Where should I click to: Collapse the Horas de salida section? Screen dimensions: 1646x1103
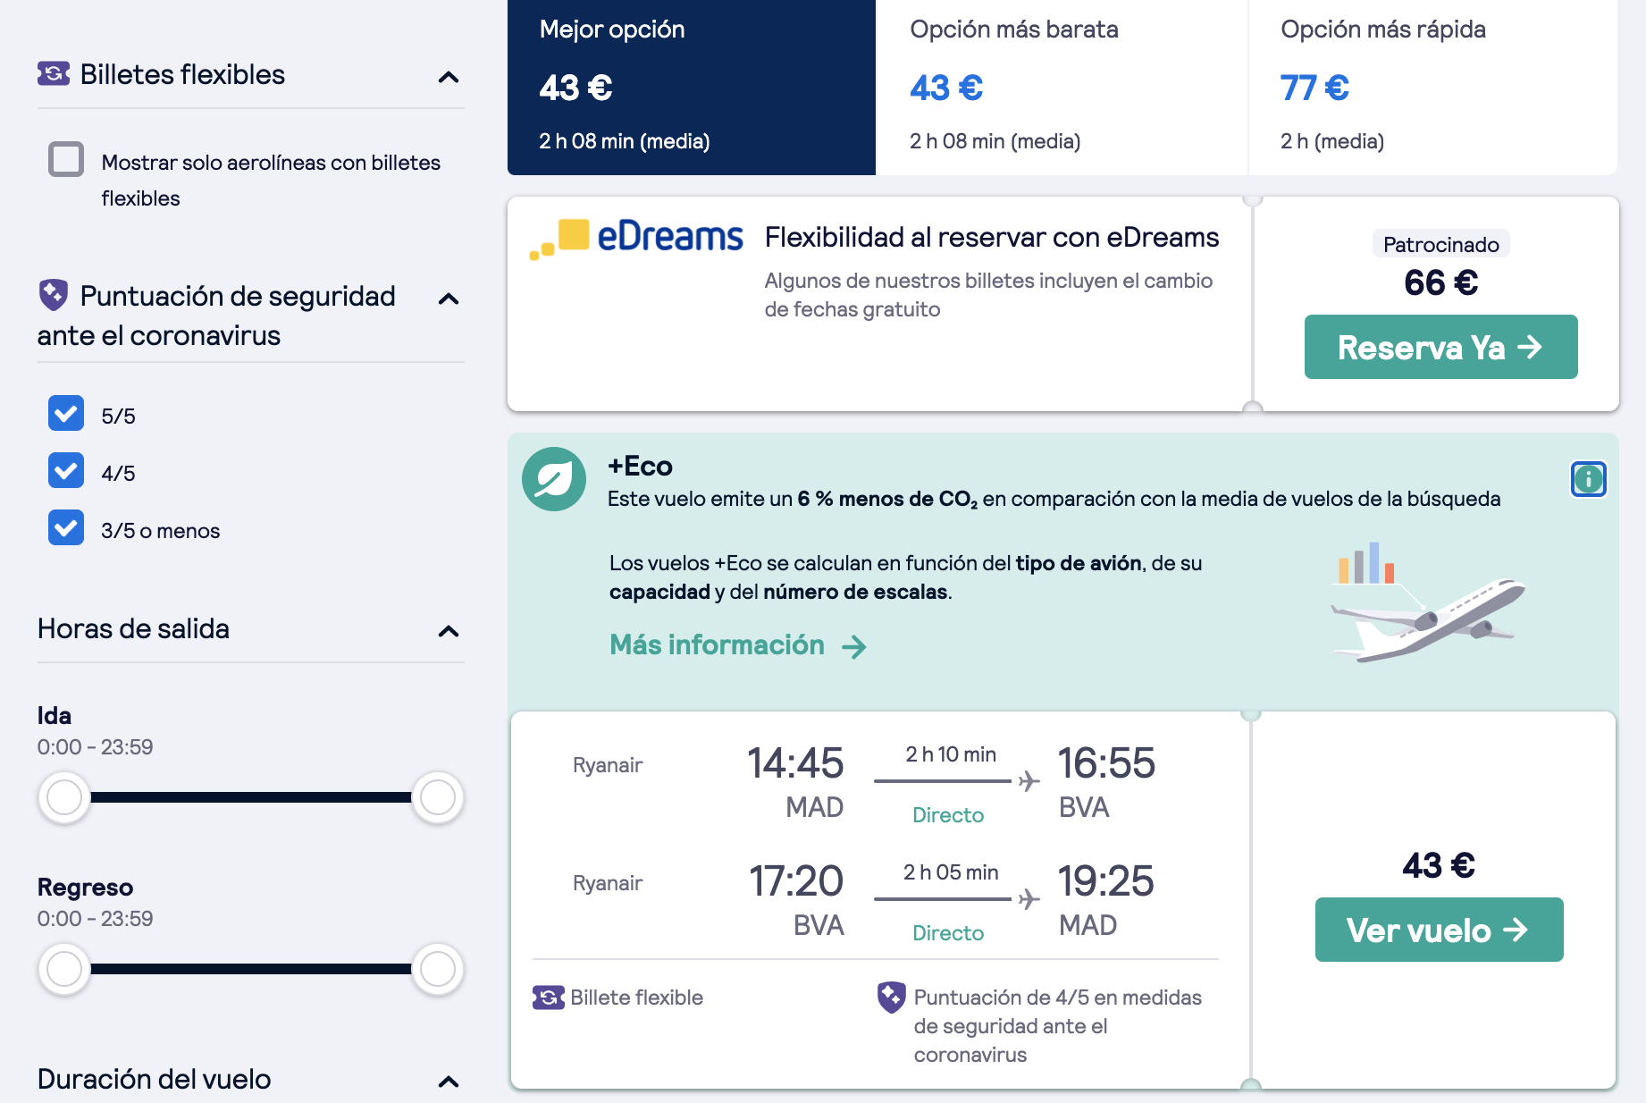pos(449,631)
